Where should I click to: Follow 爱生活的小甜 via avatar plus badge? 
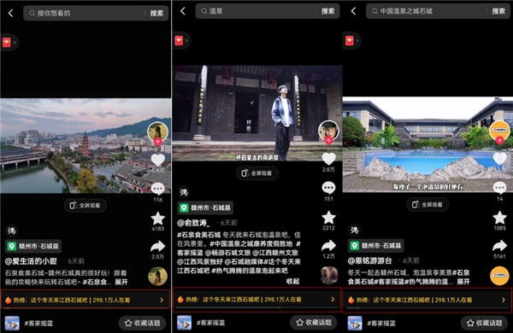click(x=157, y=142)
